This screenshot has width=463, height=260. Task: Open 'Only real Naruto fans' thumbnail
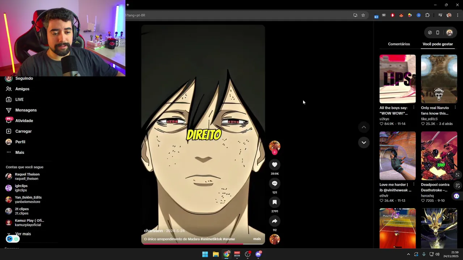point(439,79)
